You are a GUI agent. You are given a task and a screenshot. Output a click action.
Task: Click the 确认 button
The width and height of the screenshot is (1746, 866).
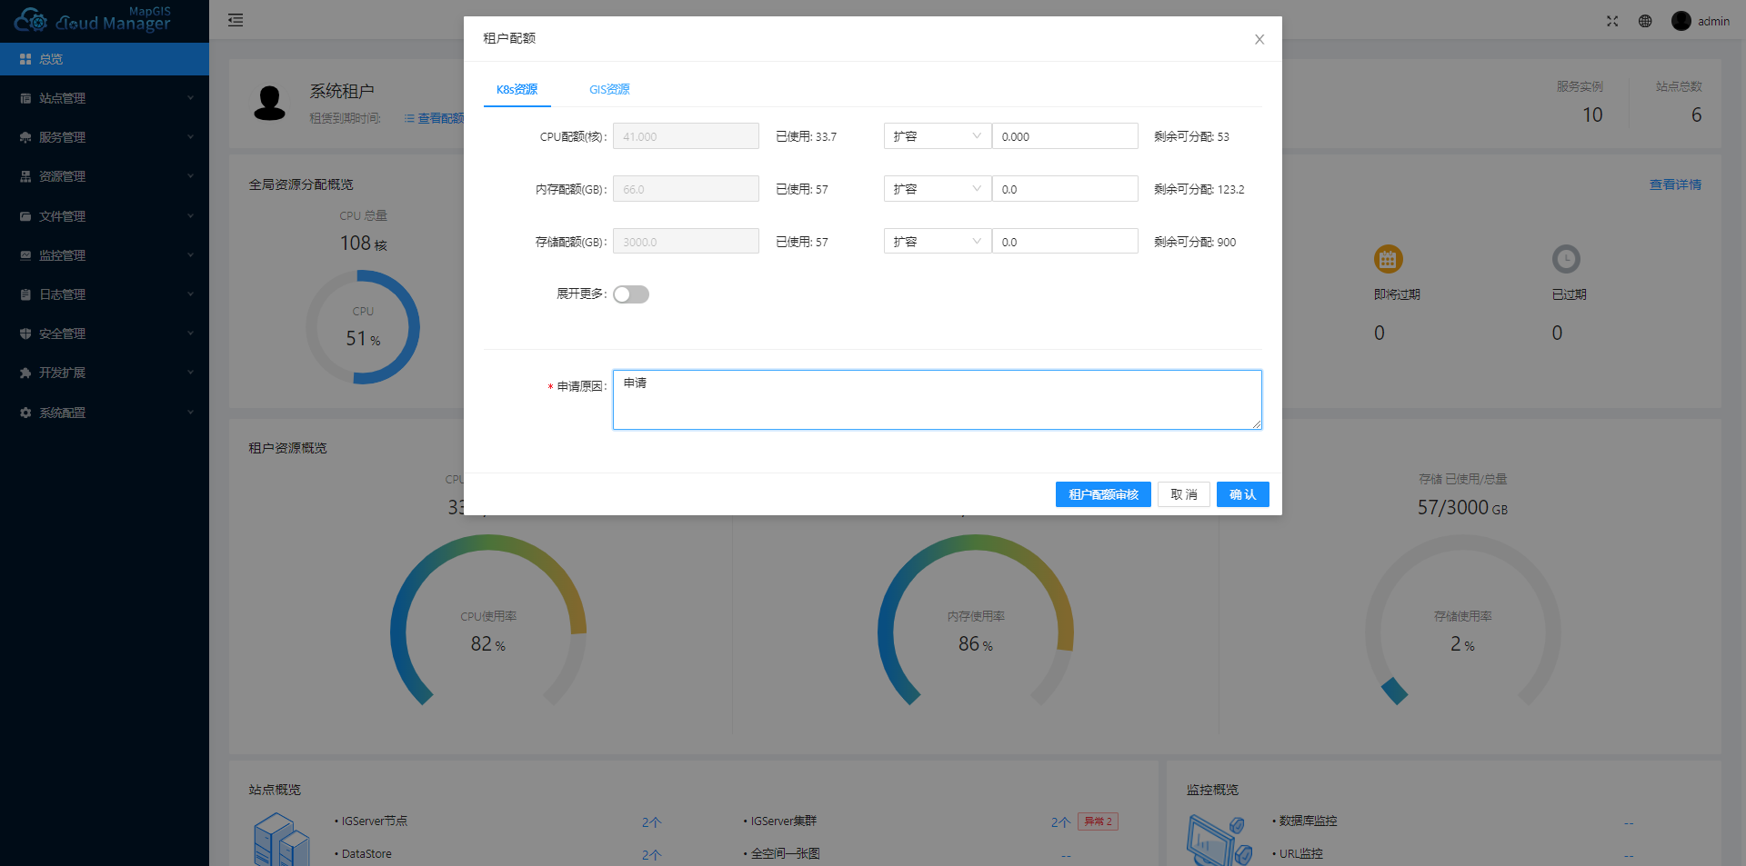point(1242,494)
